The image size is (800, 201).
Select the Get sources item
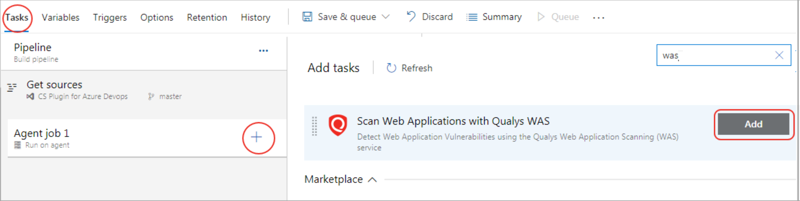point(54,85)
